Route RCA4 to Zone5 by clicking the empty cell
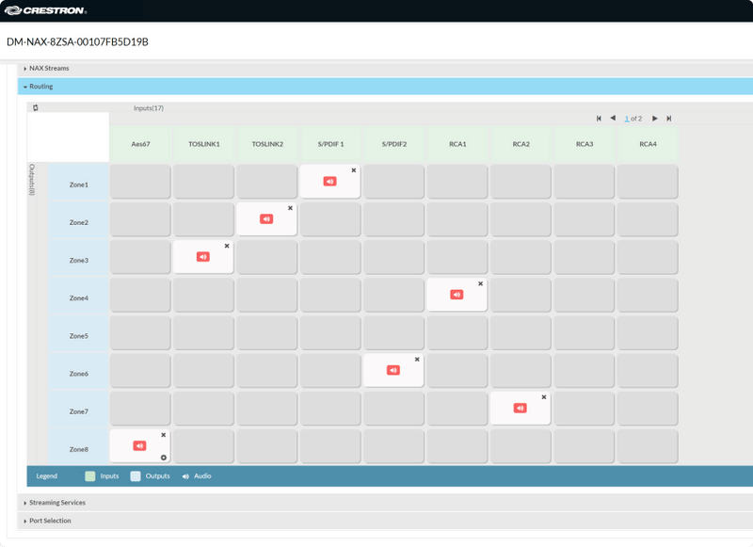This screenshot has width=753, height=547. tap(647, 332)
